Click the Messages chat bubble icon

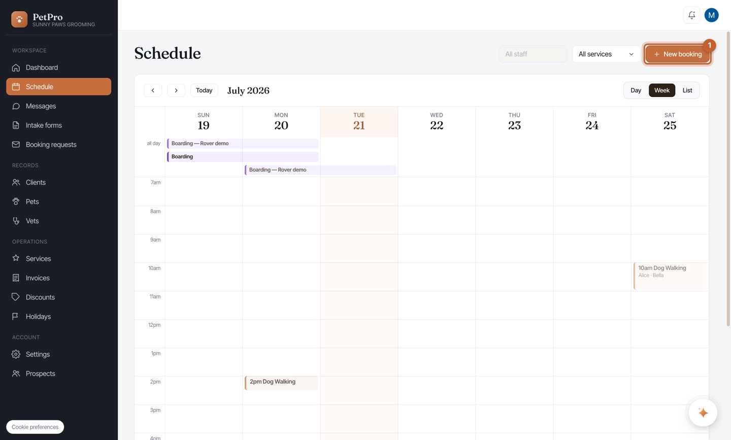[16, 106]
